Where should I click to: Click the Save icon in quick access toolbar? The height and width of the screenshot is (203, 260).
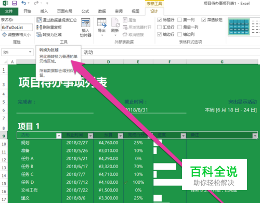pyautogui.click(x=15, y=3)
